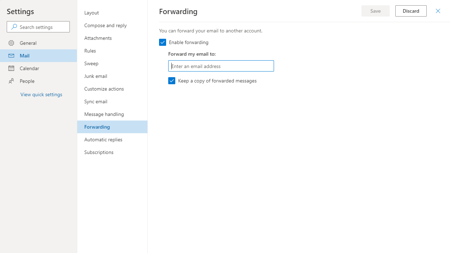Screen dimensions: 450x253
Task: Open Automatic replies settings
Action: 103,139
